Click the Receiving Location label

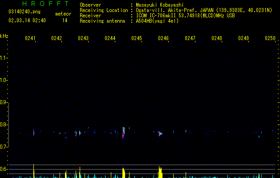pos(104,10)
